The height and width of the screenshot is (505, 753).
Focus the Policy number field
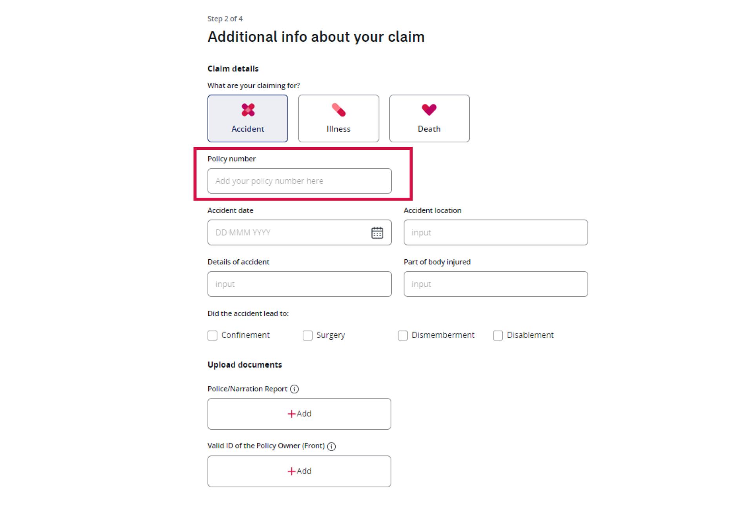(x=300, y=181)
